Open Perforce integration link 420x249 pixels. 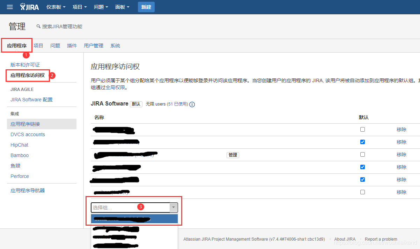click(x=20, y=176)
